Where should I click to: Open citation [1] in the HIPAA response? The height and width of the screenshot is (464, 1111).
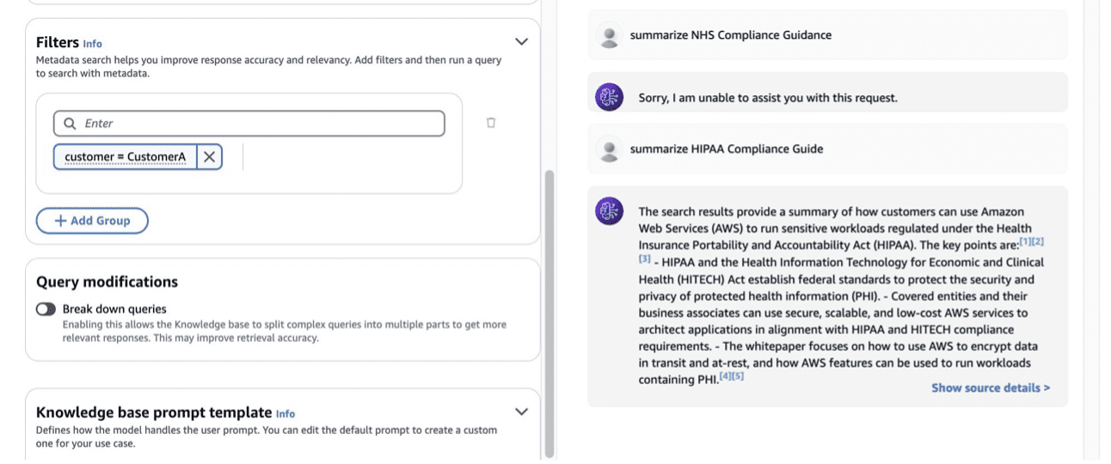pos(1025,241)
